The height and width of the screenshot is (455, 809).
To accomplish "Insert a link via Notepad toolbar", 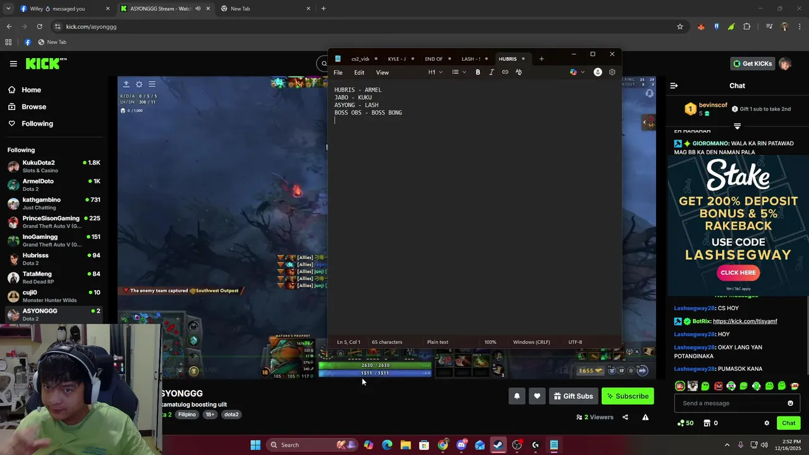I will tap(505, 72).
